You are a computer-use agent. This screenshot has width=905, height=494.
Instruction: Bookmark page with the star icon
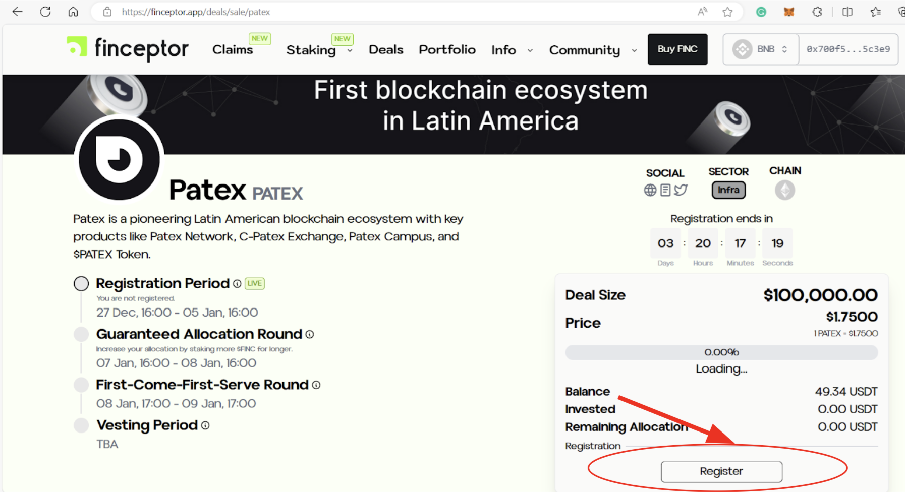pyautogui.click(x=727, y=12)
